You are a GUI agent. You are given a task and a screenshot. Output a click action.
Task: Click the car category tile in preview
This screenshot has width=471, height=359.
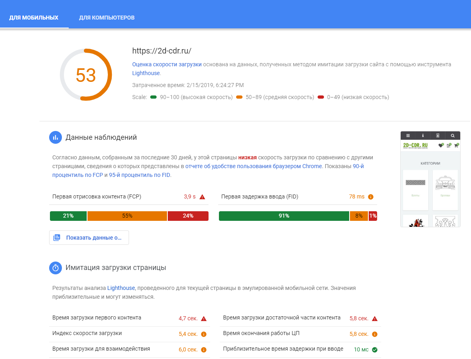pos(445,190)
